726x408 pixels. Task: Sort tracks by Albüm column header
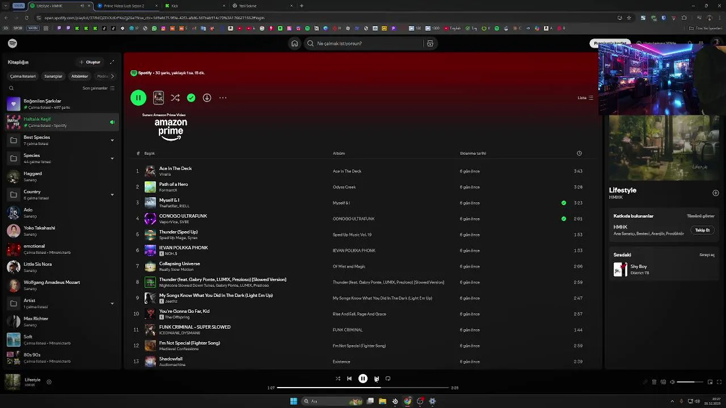(339, 153)
